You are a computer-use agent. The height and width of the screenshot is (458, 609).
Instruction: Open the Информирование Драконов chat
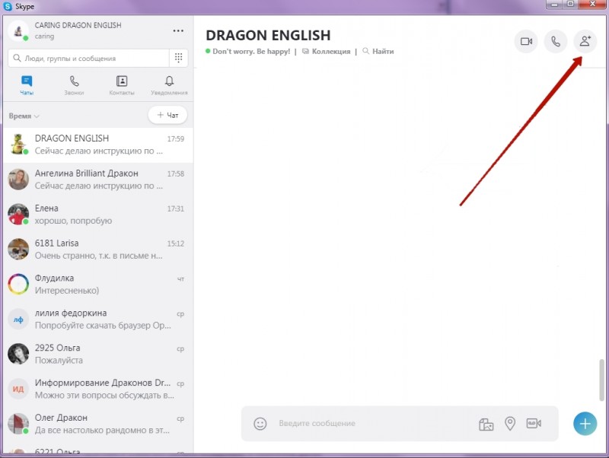click(98, 390)
